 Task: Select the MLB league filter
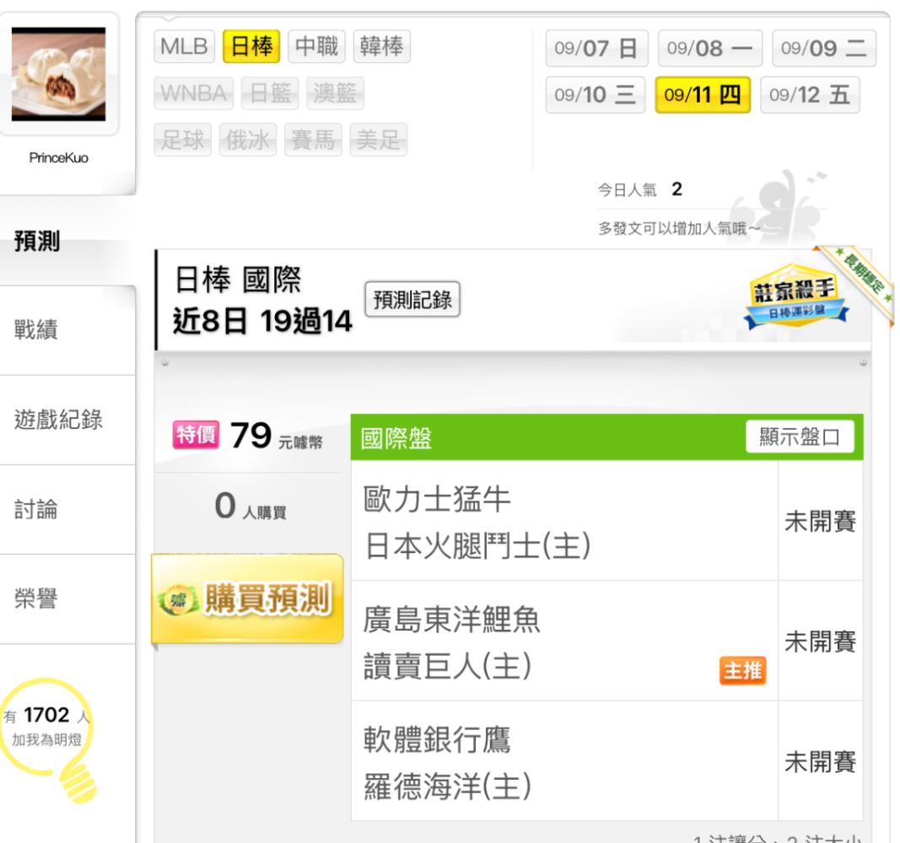click(184, 46)
